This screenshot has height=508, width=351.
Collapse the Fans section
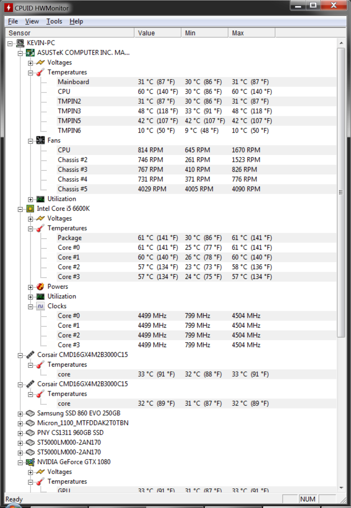tap(31, 141)
